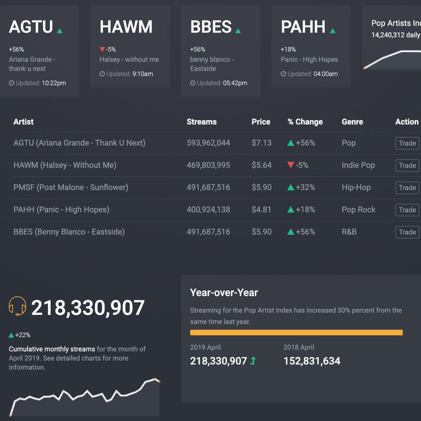The width and height of the screenshot is (421, 421).
Task: Click the red down triangle in HAWM table row
Action: [291, 165]
